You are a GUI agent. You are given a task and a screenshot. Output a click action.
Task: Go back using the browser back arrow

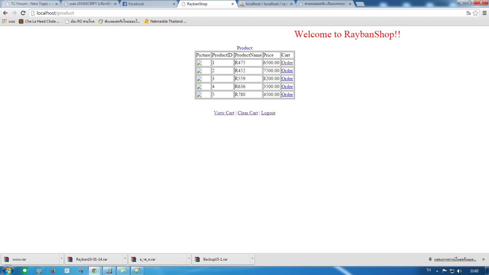[x=5, y=13]
